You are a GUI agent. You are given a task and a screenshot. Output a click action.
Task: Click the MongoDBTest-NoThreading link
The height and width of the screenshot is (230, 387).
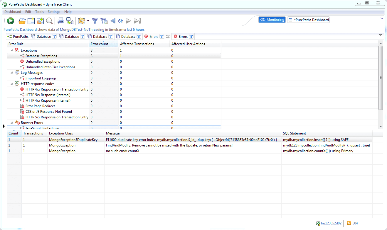[82, 30]
